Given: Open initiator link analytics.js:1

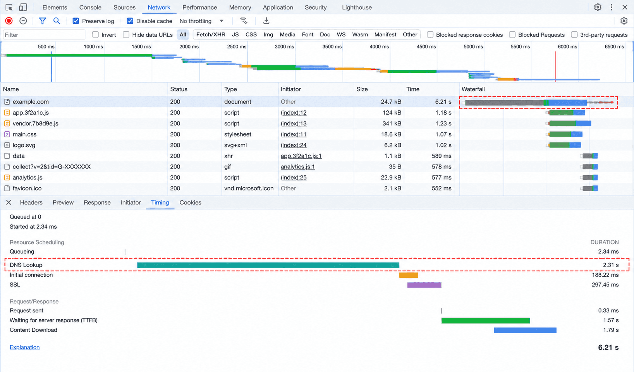Looking at the screenshot, I should point(297,167).
